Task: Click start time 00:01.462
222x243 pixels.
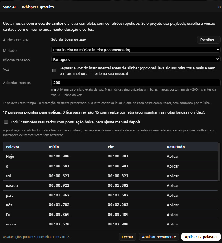Action: (x=59, y=195)
